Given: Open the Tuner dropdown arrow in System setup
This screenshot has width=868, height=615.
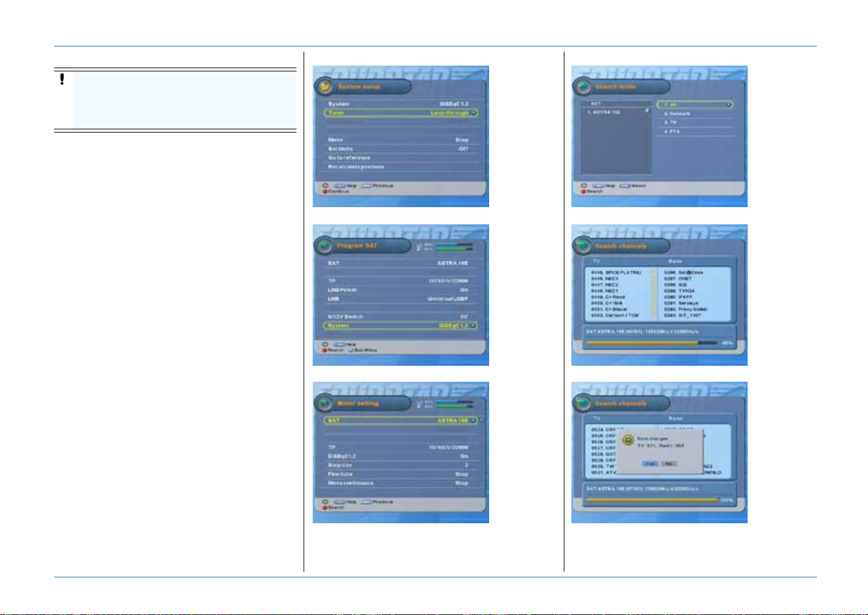Looking at the screenshot, I should (x=473, y=113).
